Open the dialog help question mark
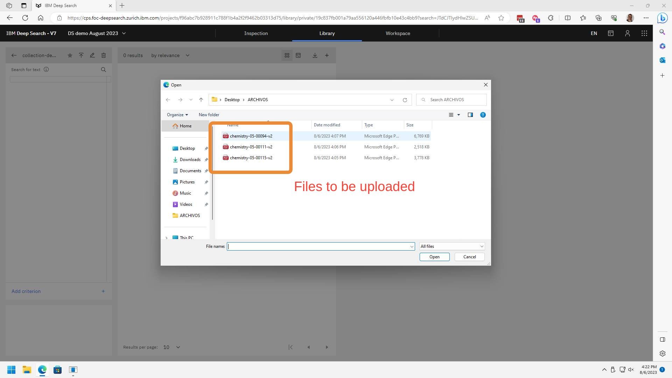This screenshot has width=672, height=378. pyautogui.click(x=483, y=115)
